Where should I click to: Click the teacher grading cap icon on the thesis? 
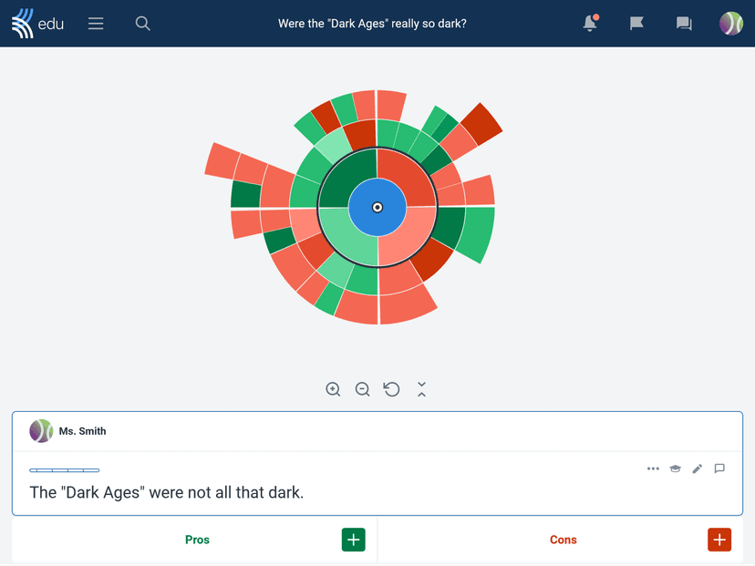675,468
